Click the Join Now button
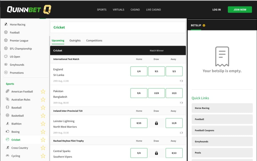 click(240, 10)
